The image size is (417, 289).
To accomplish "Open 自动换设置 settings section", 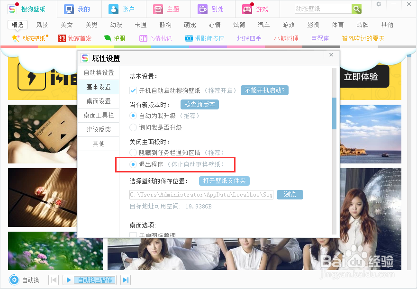I will coord(99,72).
